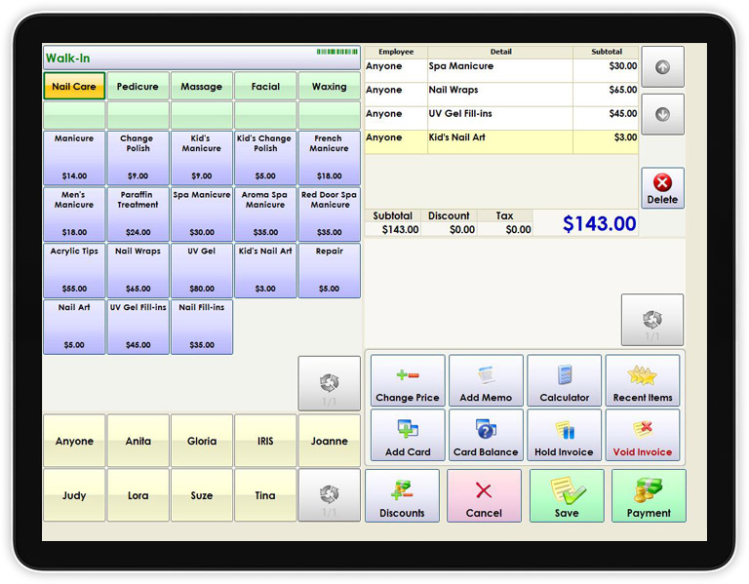The height and width of the screenshot is (584, 749).
Task: Delete the selected invoice line
Action: click(662, 188)
